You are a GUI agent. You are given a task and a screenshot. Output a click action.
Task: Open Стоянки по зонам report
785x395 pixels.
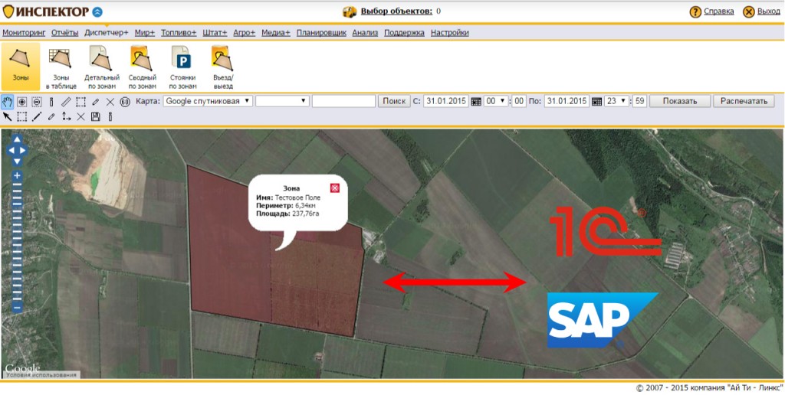[x=182, y=67]
